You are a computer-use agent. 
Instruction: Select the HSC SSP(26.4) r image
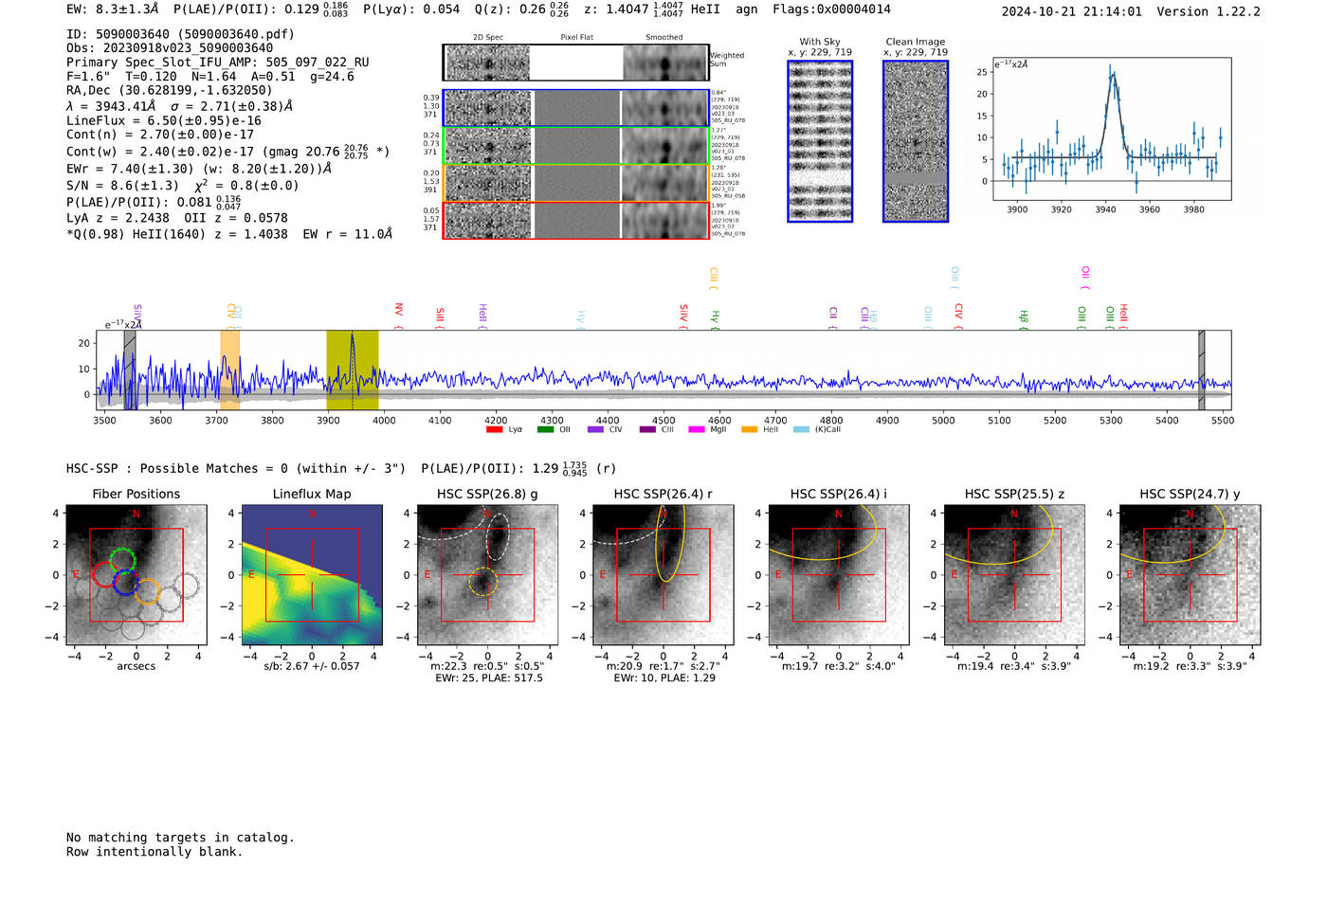tap(663, 575)
